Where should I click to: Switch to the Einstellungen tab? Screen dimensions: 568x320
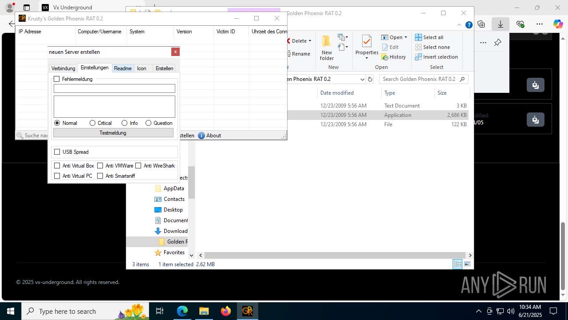(95, 68)
